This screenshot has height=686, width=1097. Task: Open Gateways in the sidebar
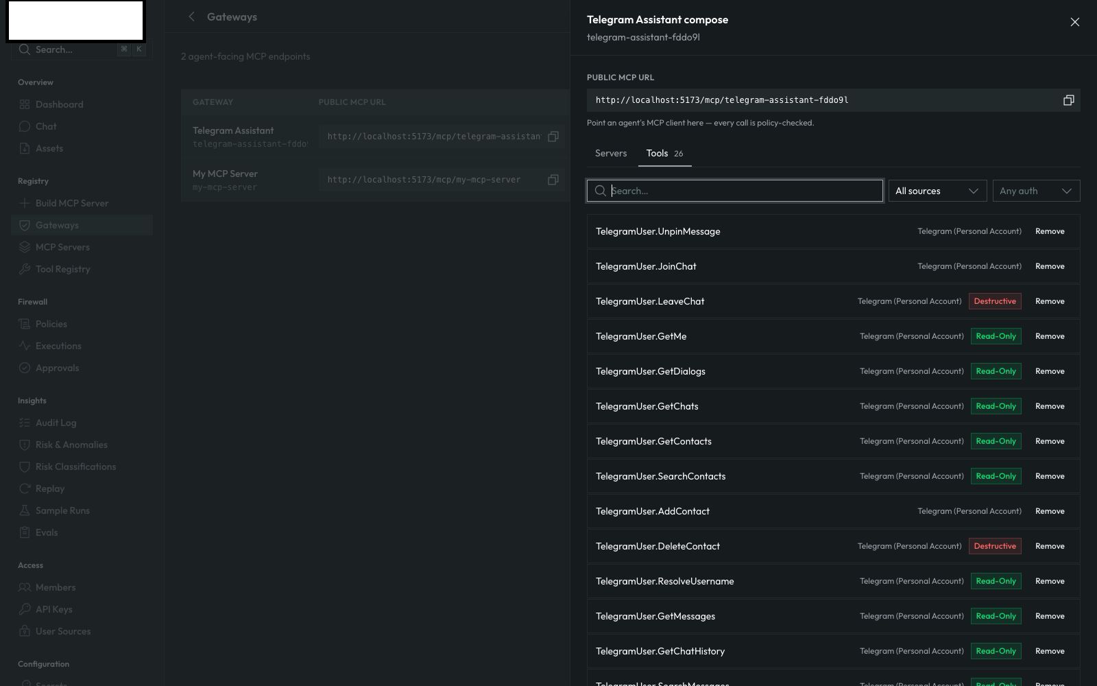point(82,225)
